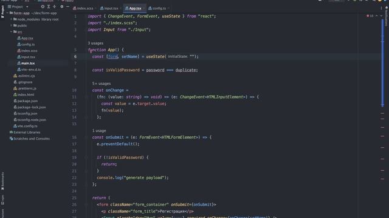Click the Select Opened File target icon
The height and width of the screenshot is (218, 389).
[43, 7]
